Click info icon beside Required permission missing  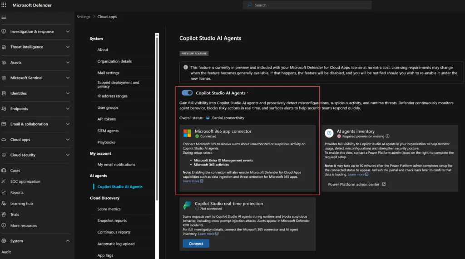point(387,137)
